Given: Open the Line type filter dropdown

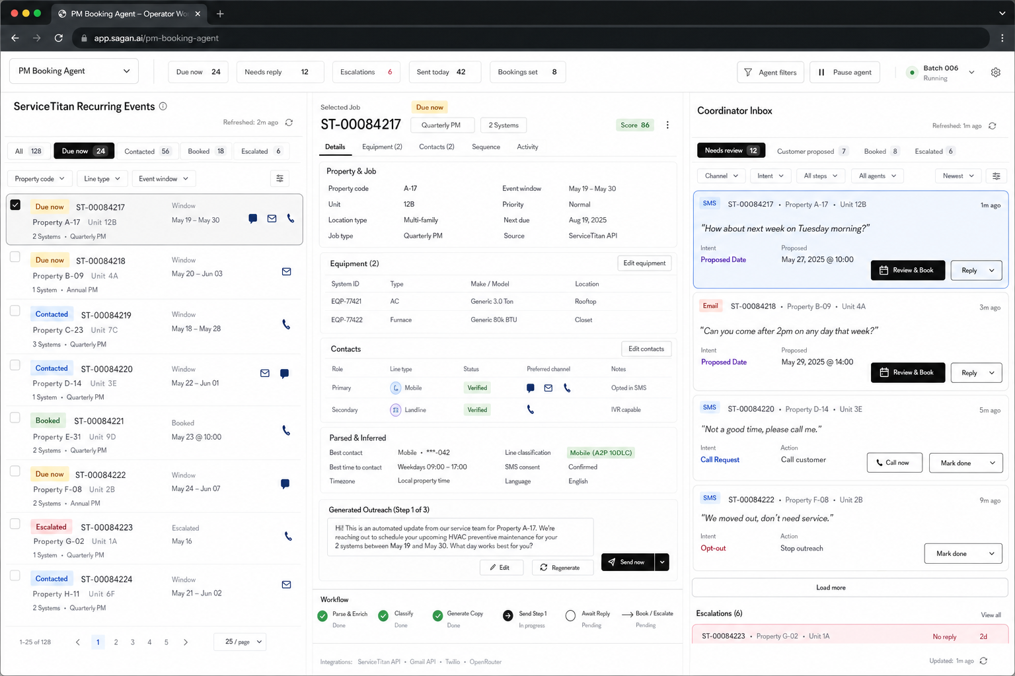Looking at the screenshot, I should point(102,179).
